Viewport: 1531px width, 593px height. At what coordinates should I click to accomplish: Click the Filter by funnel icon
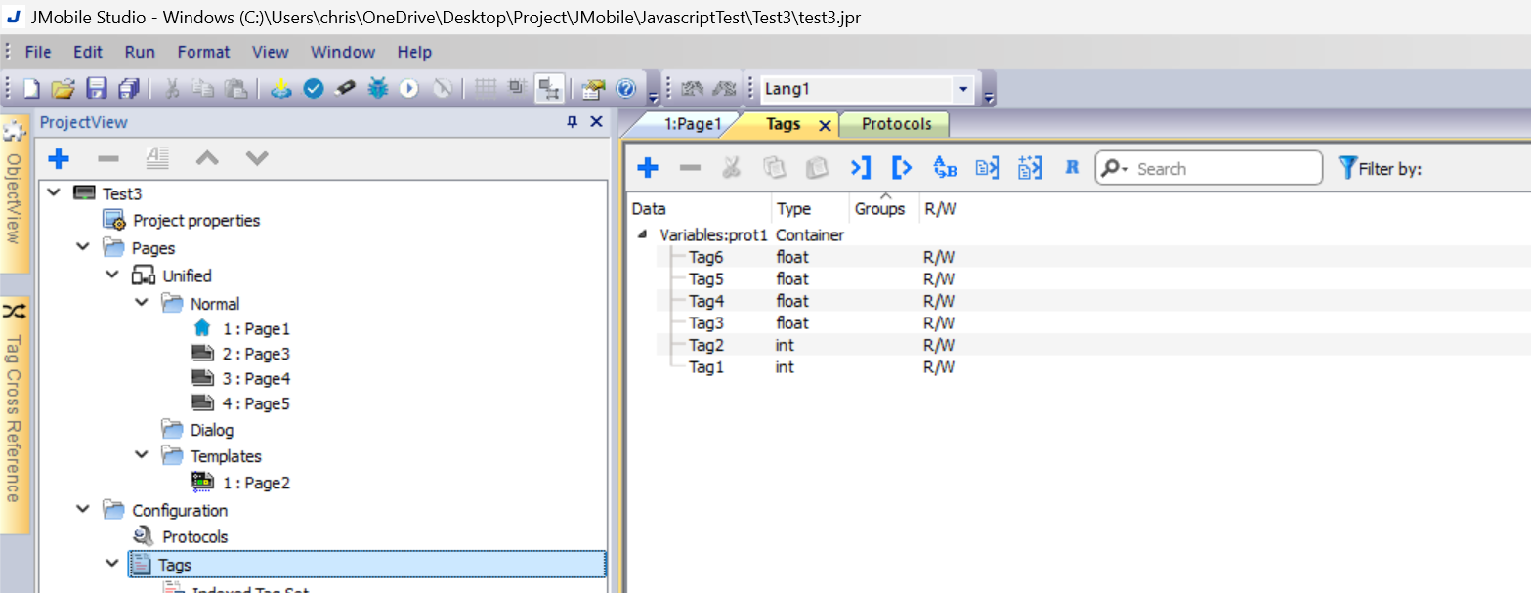(1347, 168)
